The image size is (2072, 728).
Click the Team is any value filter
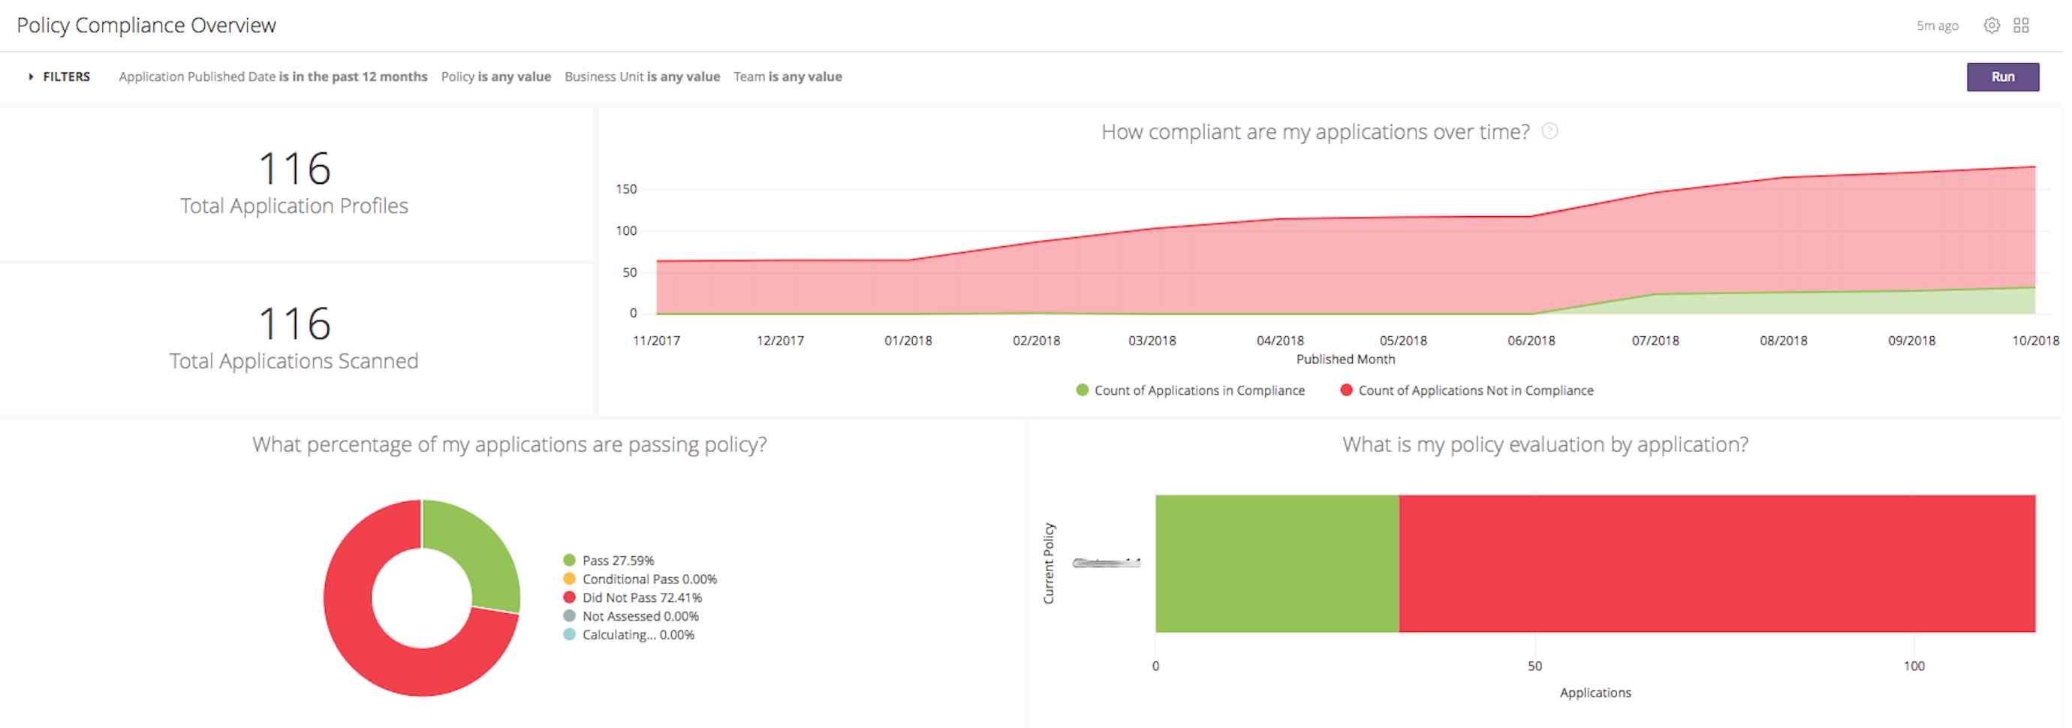coord(787,77)
